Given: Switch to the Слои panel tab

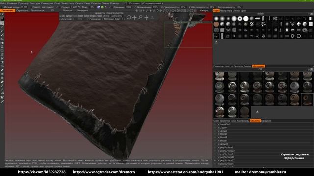Looking at the screenshot, I should coord(216,121).
